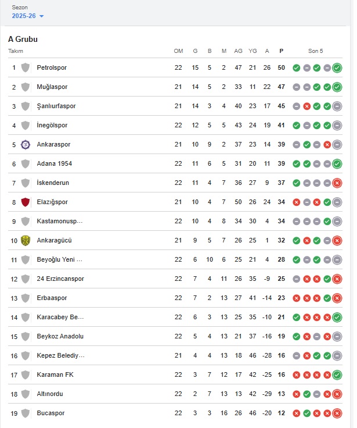Click the P points column header
This screenshot has height=428, width=357.
coord(282,51)
